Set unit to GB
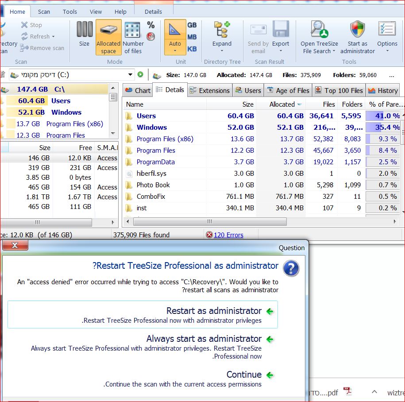The width and height of the screenshot is (405, 402). [192, 26]
